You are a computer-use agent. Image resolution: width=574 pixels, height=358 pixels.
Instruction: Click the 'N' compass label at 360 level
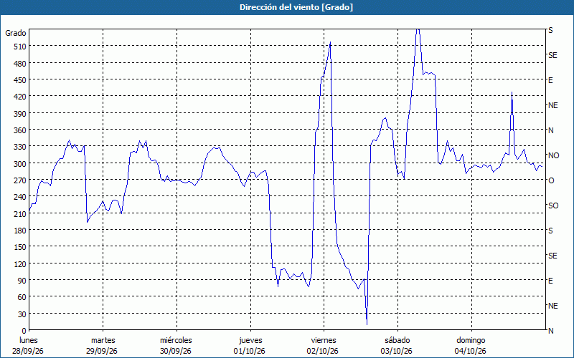551,130
